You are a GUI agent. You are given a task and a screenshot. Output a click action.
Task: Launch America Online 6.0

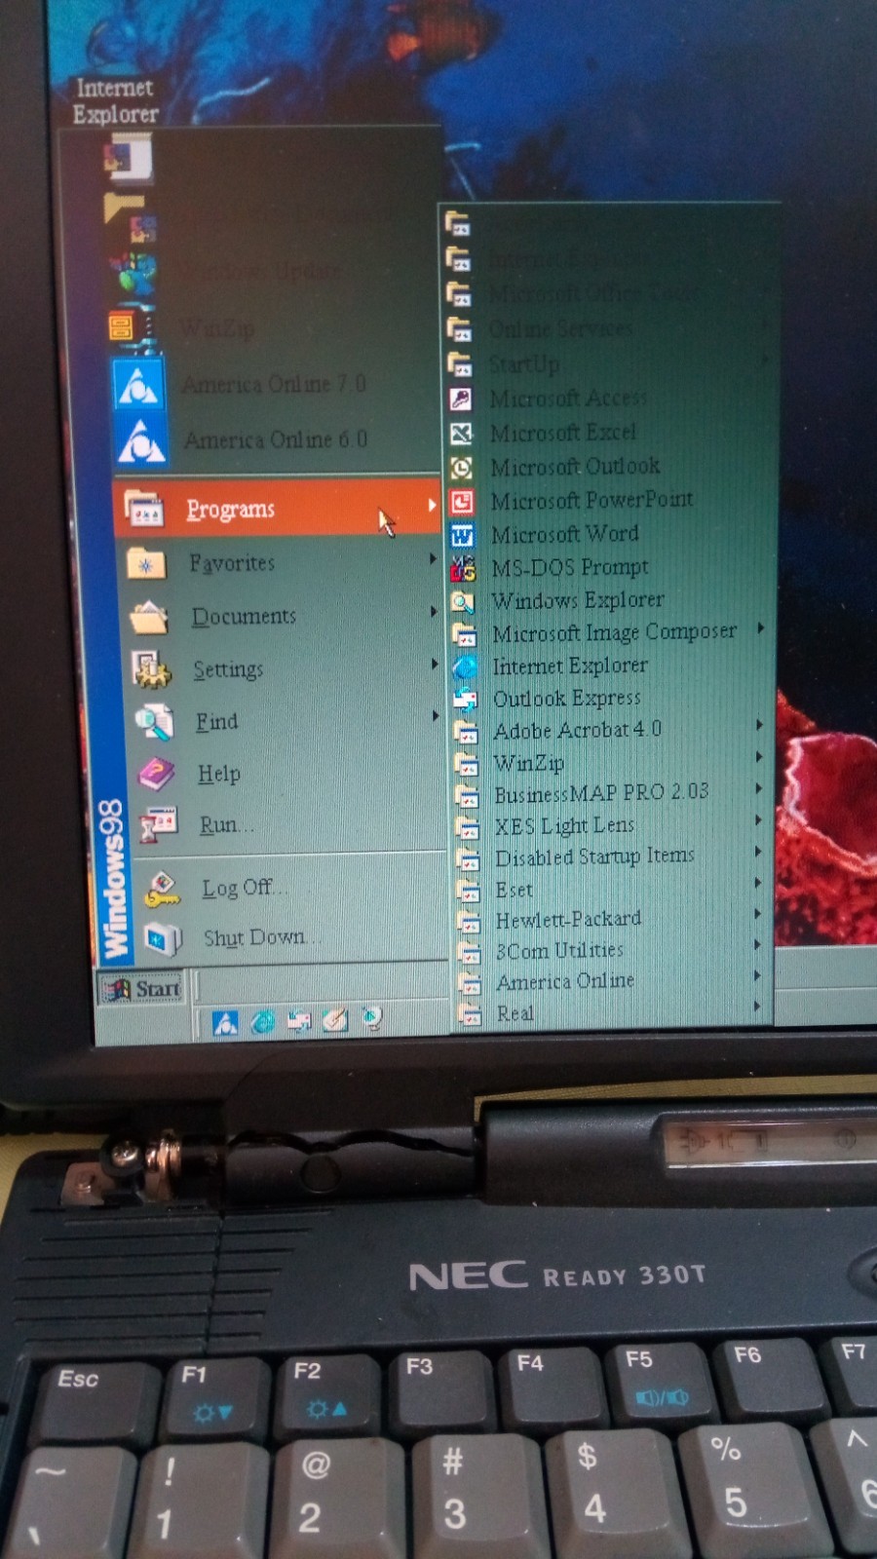pyautogui.click(x=278, y=440)
